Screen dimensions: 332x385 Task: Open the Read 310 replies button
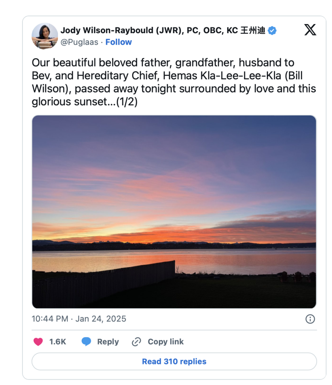pos(174,362)
